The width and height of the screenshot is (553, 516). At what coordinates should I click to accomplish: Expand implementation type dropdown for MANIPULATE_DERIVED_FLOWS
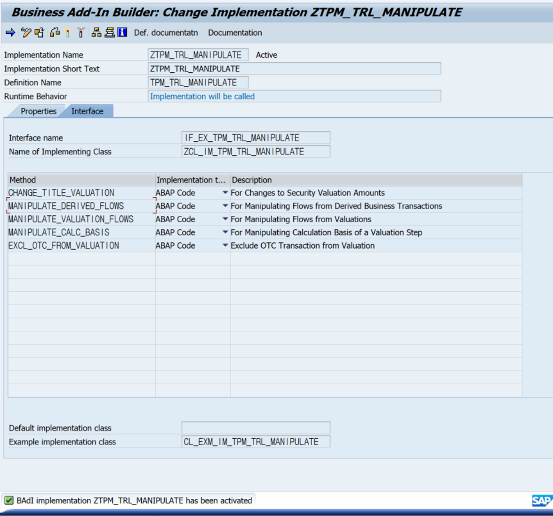[x=225, y=206]
